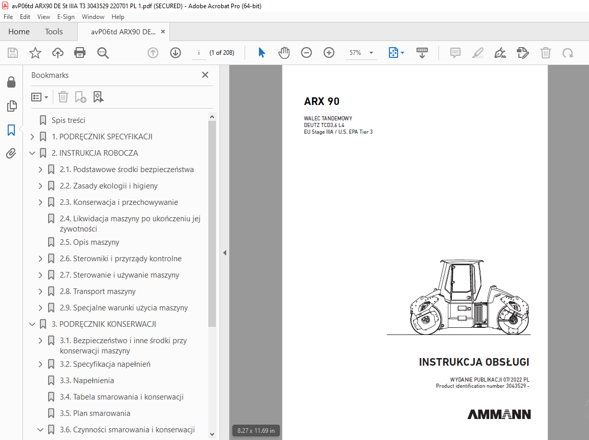Viewport: 589px width, 440px height.
Task: Collapse 3. PODRĘCZNIK KONSERWACJI bookmark
Action: click(32, 324)
